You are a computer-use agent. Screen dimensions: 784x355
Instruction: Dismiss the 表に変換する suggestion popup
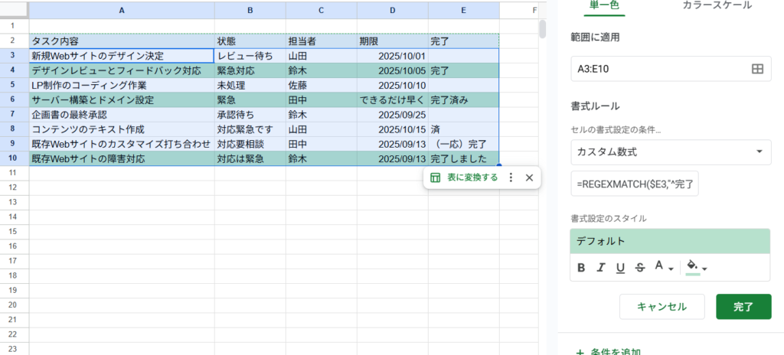click(x=529, y=177)
